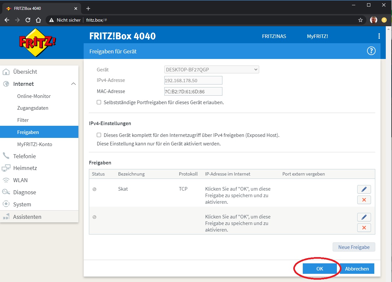Expand the Heimnetz sidebar section

25,168
